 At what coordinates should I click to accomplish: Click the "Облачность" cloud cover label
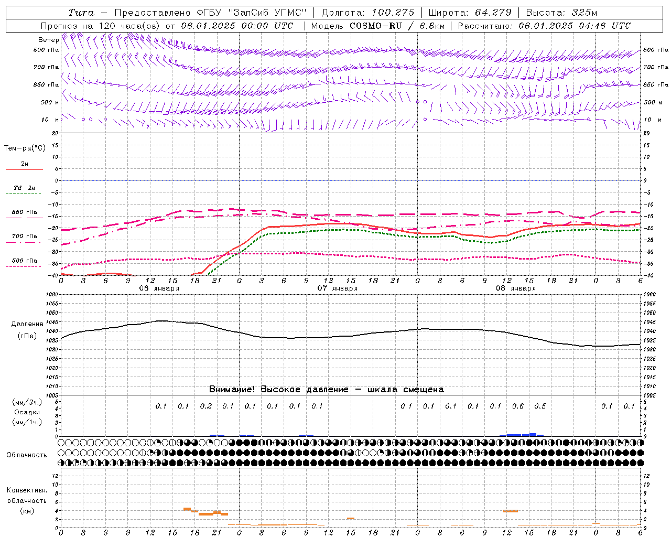pos(27,455)
